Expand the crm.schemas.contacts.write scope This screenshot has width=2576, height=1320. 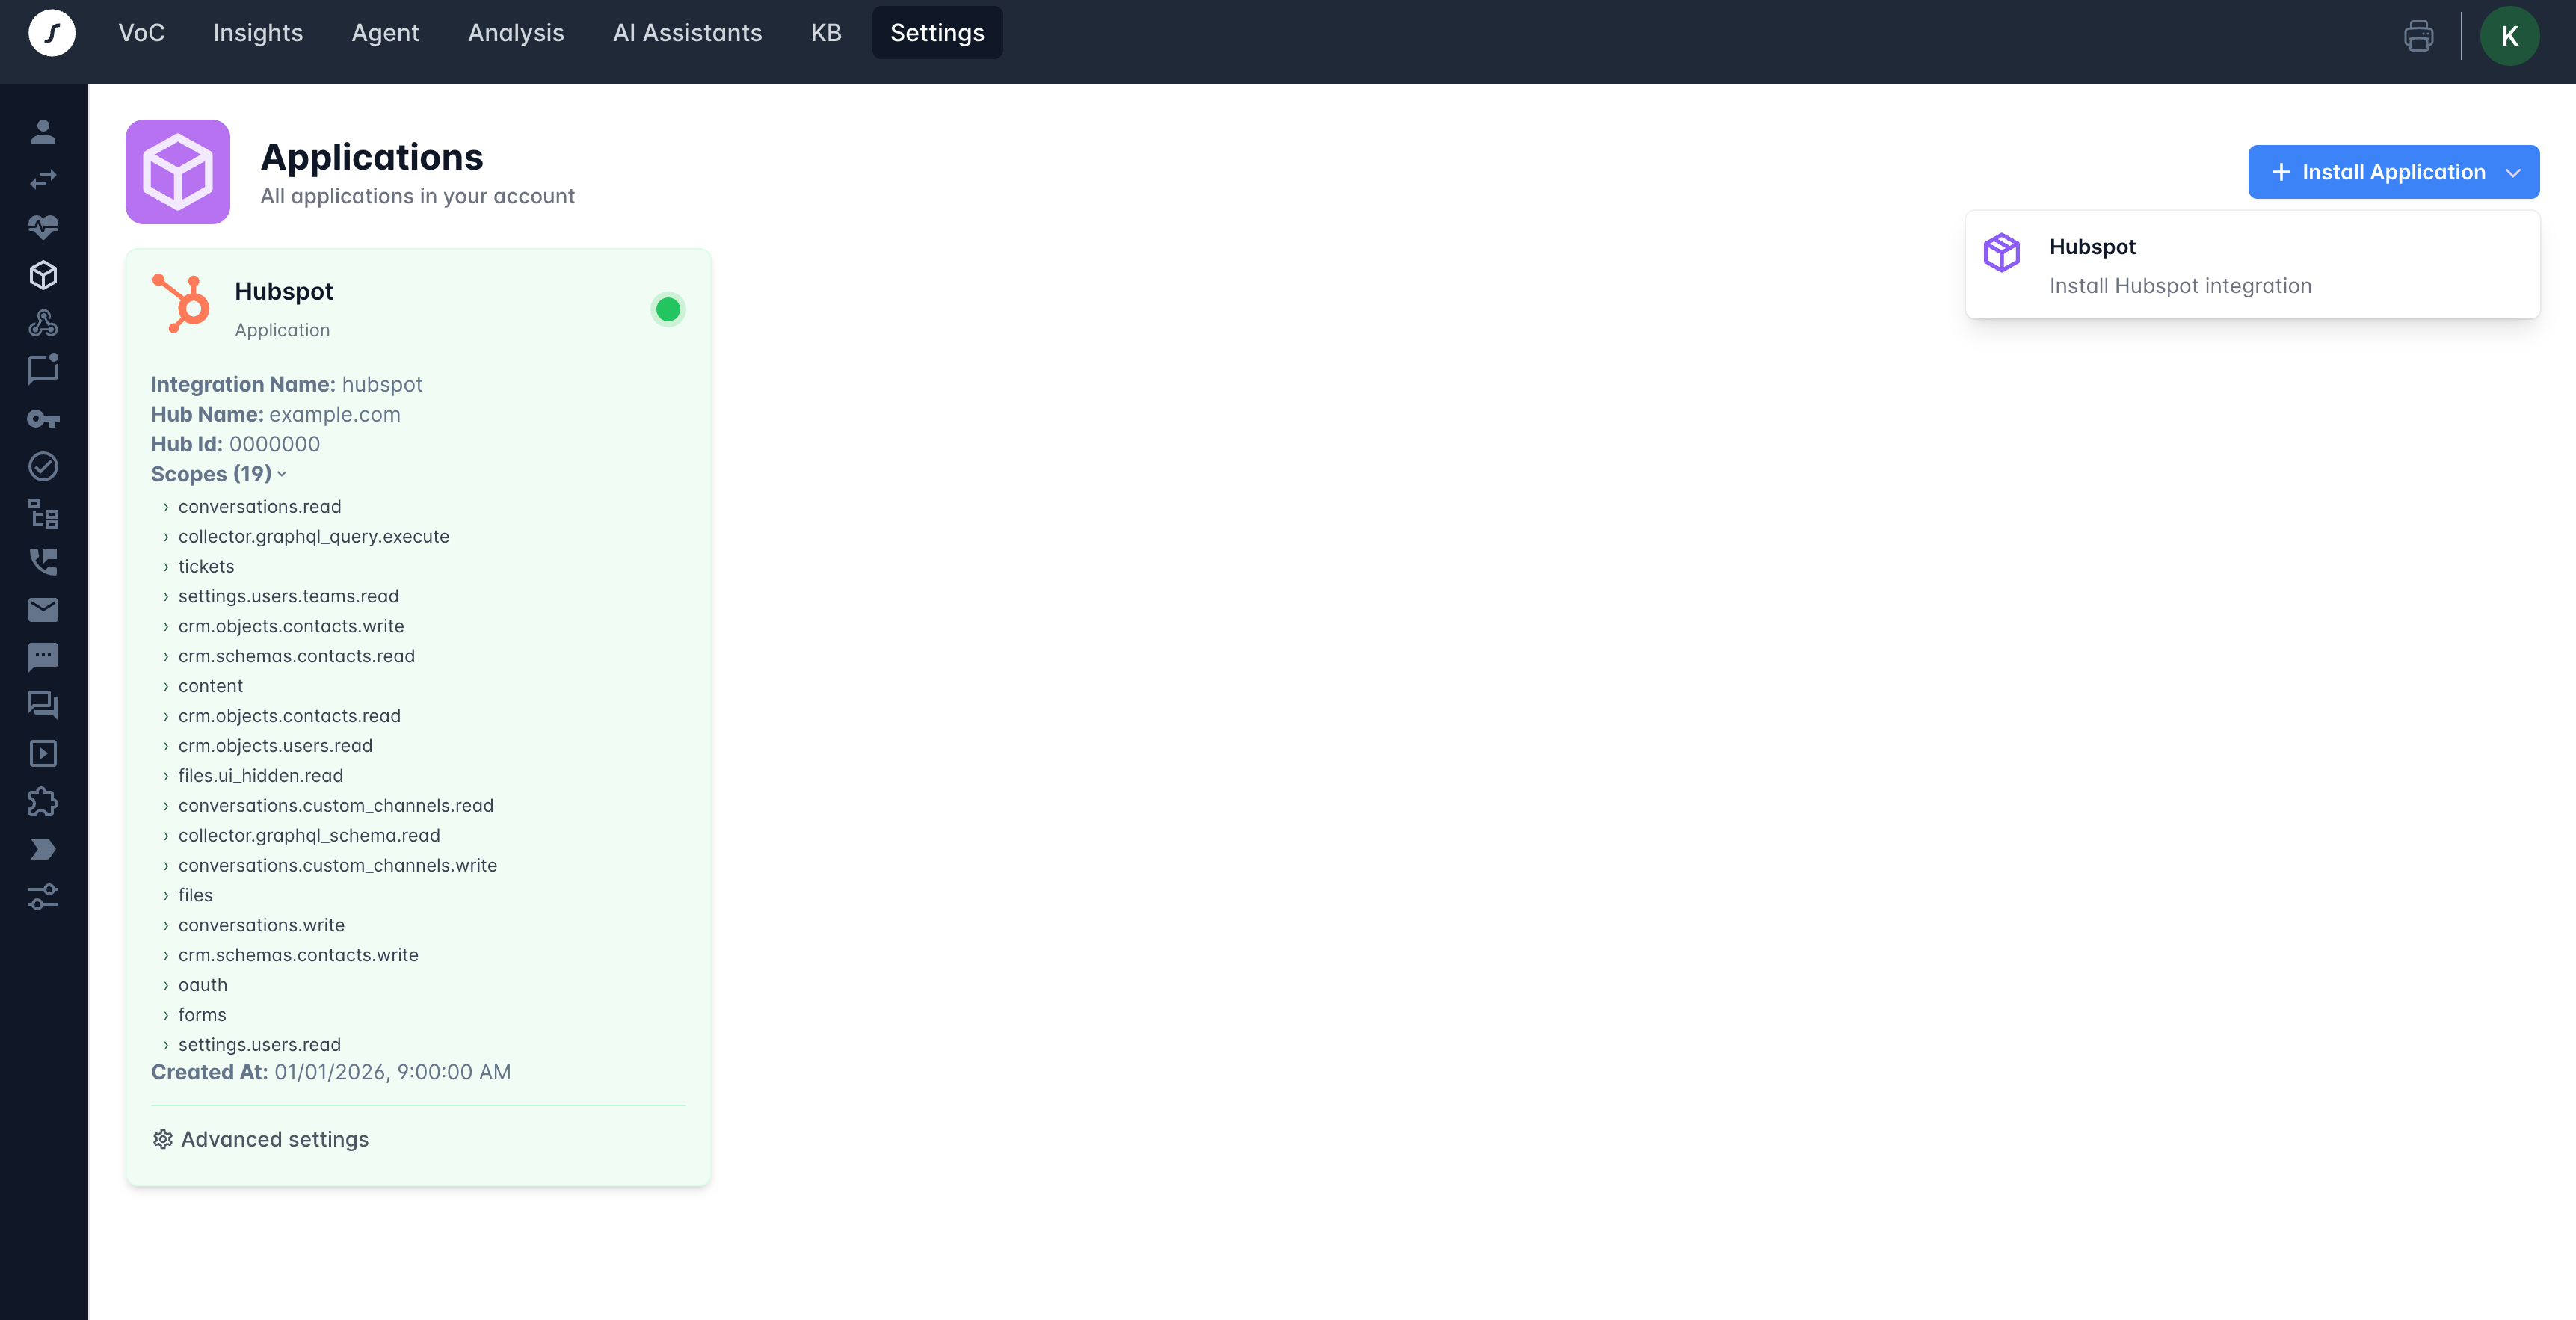290,955
